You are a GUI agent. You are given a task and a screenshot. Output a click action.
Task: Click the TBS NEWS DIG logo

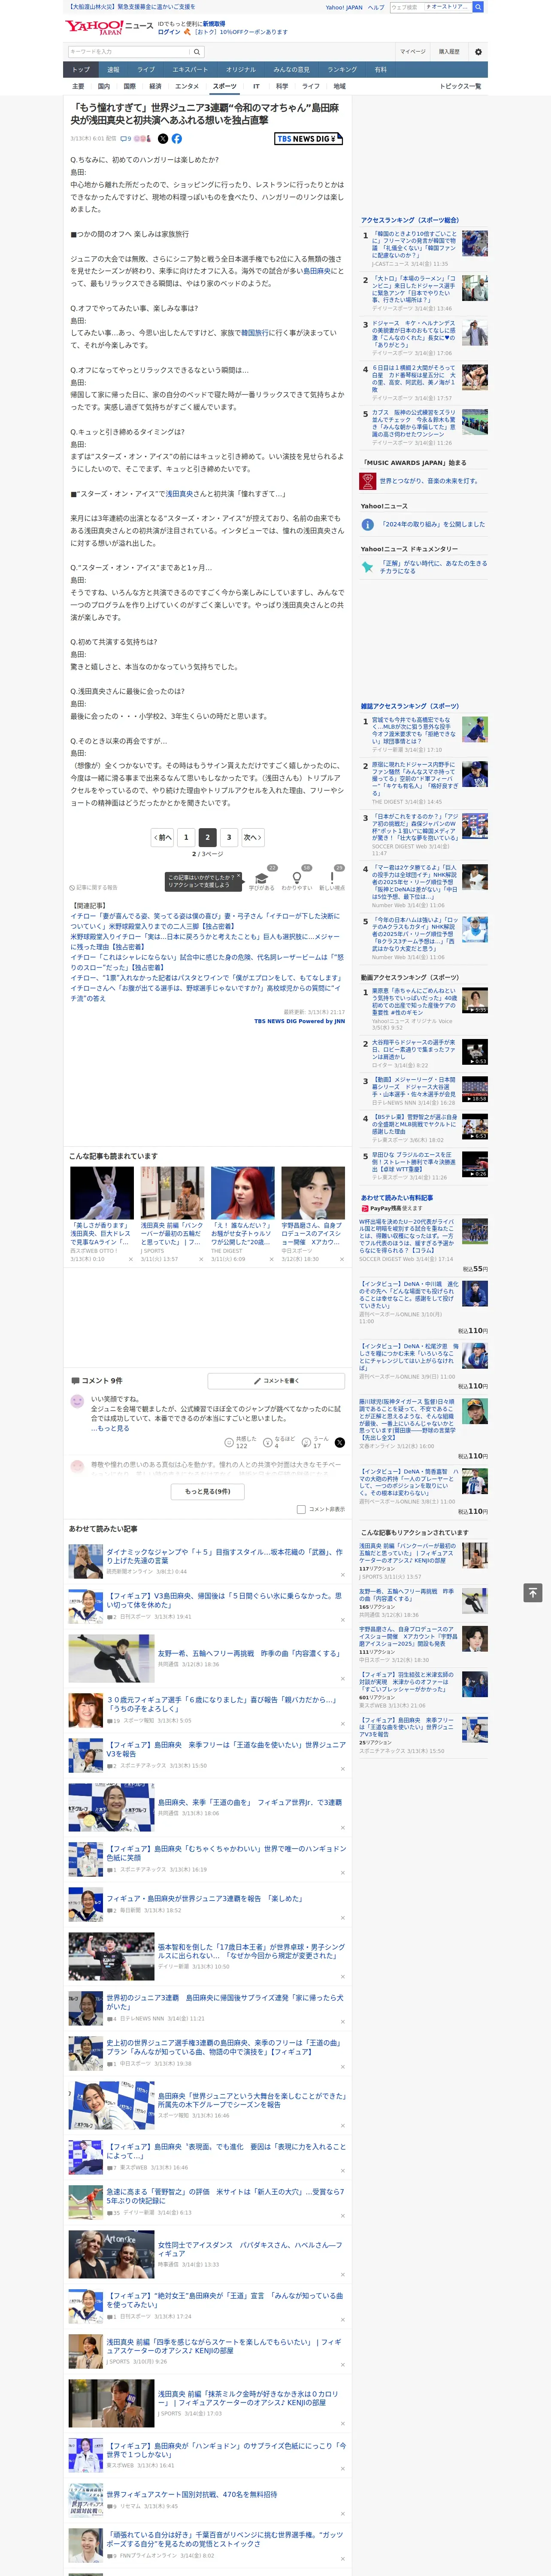pyautogui.click(x=309, y=139)
